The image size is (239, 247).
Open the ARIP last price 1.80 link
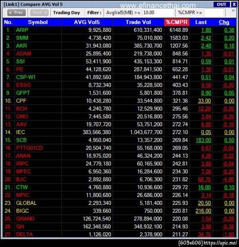click(x=206, y=30)
